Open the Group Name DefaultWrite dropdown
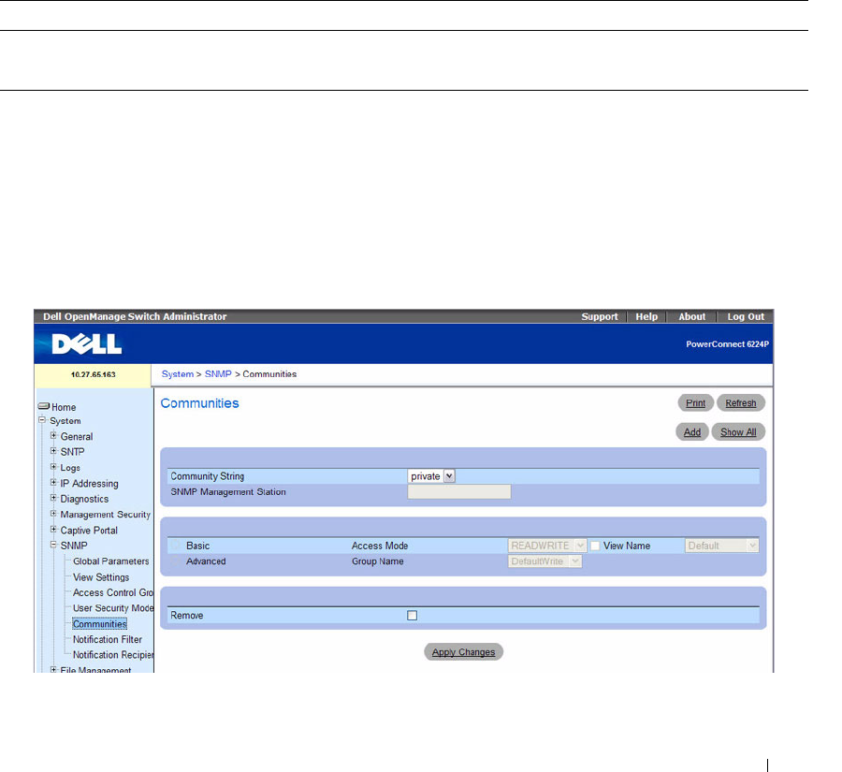Screen dimensions: 842x772 [544, 561]
